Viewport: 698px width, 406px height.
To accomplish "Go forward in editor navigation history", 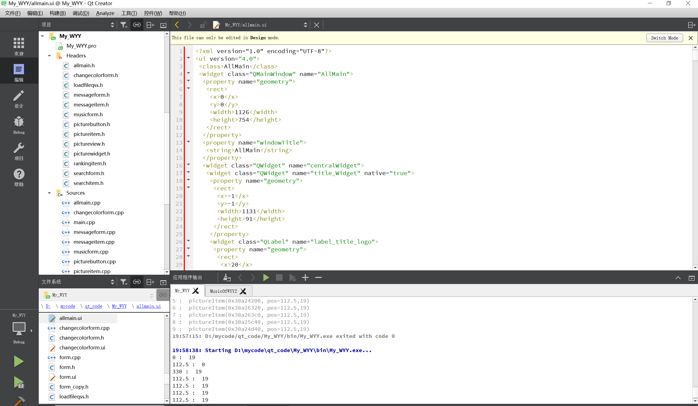I will tap(189, 25).
